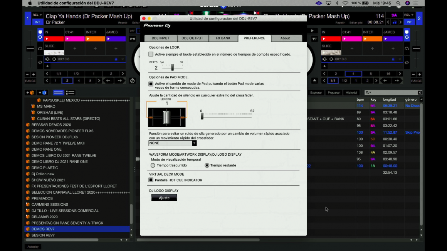
Task: Enable the always-active loop beats checkbox
Action: (x=151, y=54)
